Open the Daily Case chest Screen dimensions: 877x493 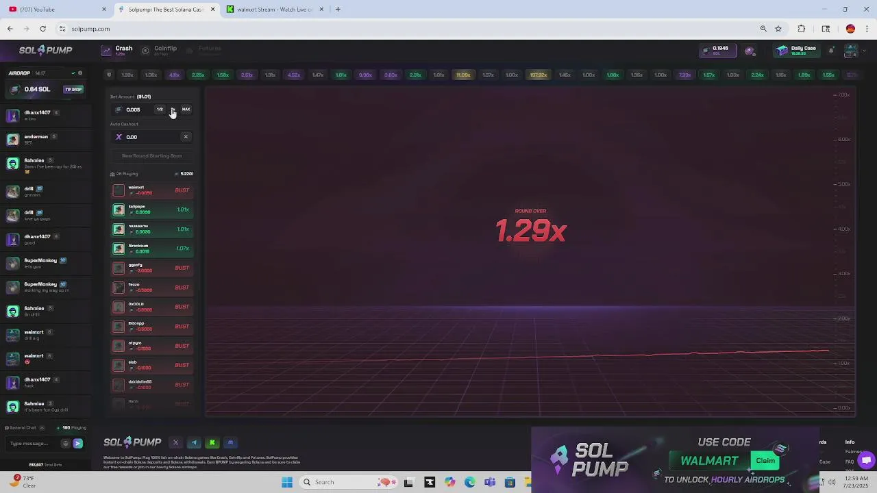797,51
